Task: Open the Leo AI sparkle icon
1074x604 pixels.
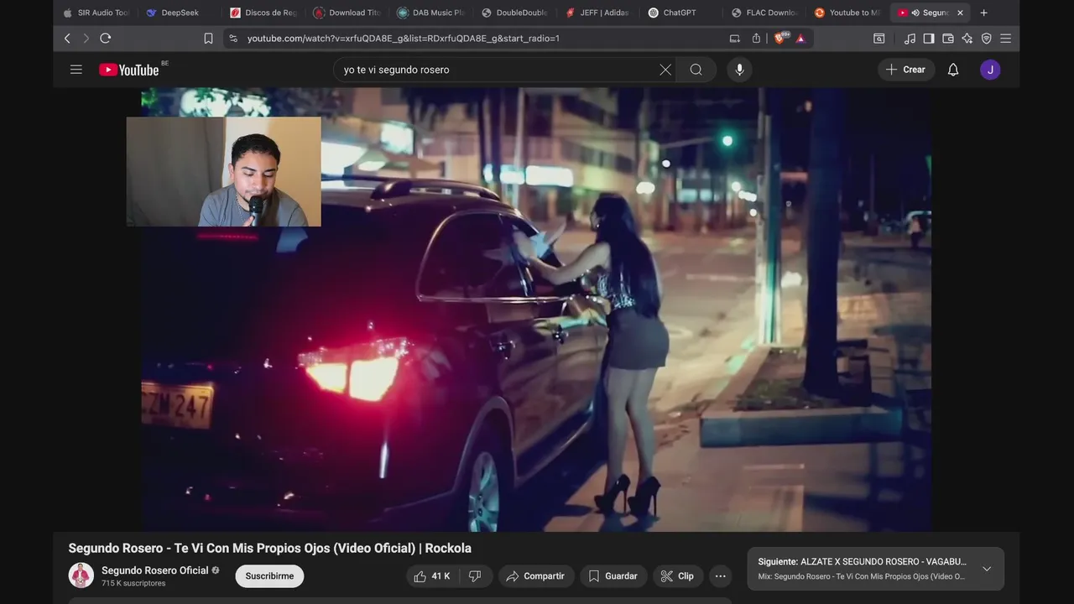Action: pos(967,38)
